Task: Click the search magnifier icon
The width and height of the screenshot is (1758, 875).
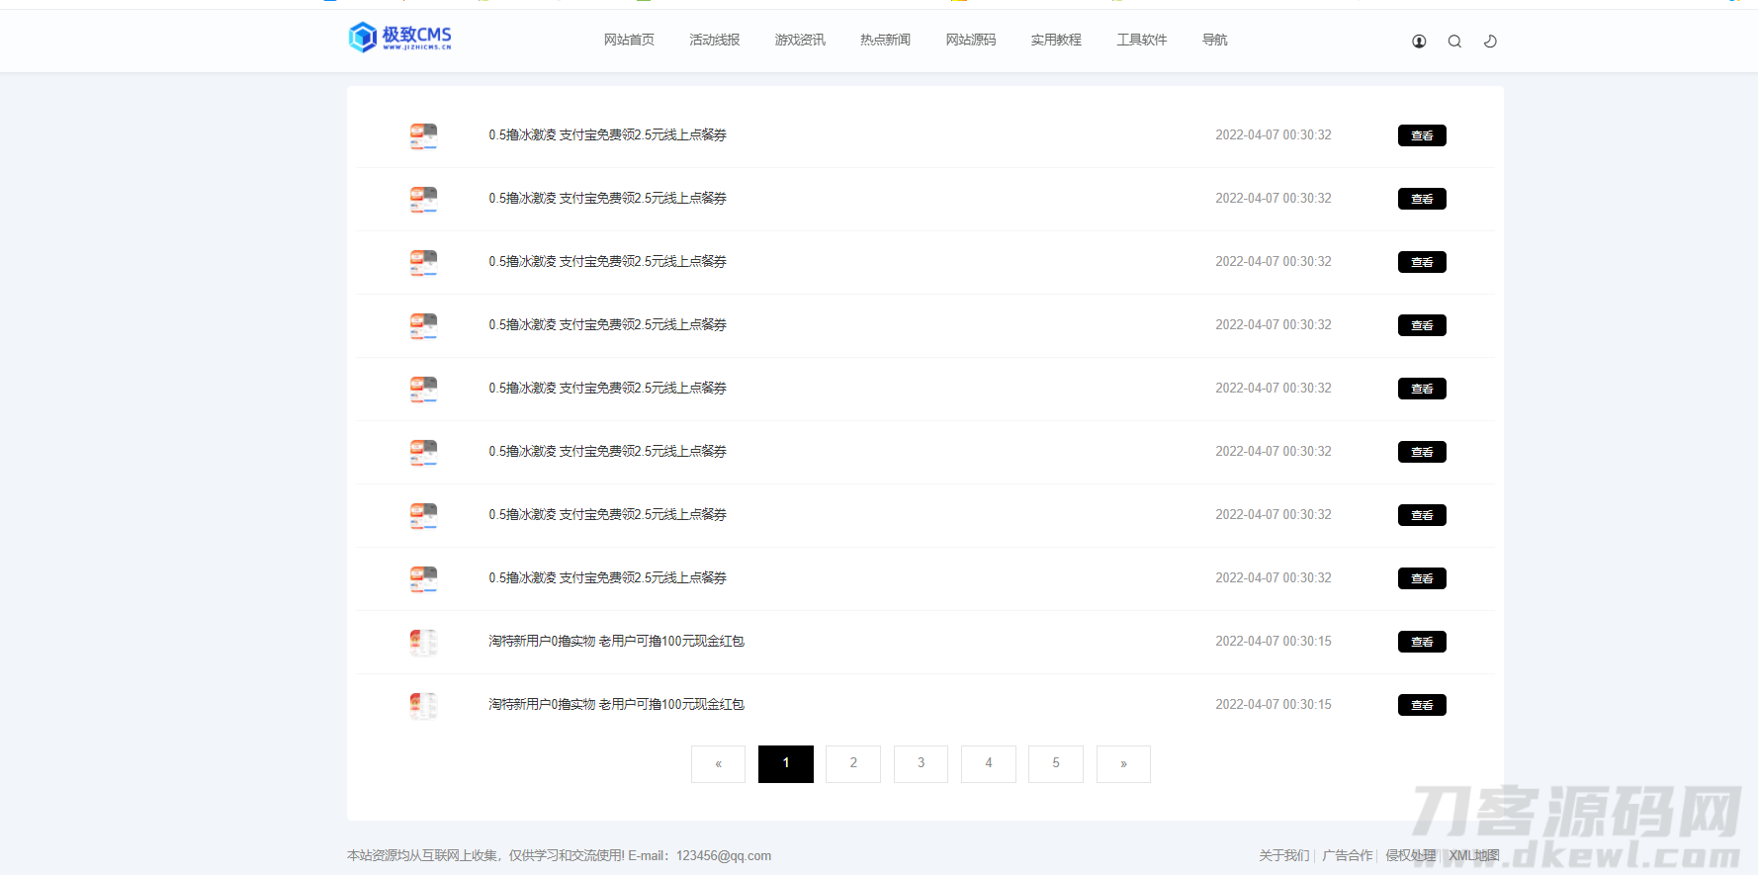Action: coord(1454,42)
